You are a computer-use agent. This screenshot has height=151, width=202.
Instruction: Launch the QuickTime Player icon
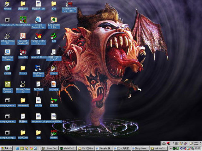[7, 52]
